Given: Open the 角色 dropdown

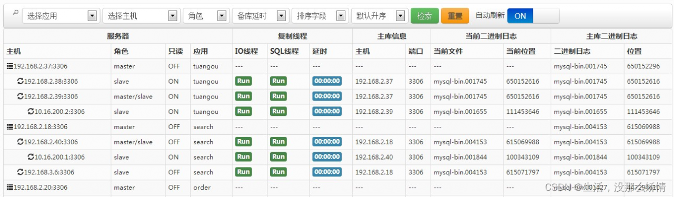Looking at the screenshot, I should pyautogui.click(x=206, y=16).
